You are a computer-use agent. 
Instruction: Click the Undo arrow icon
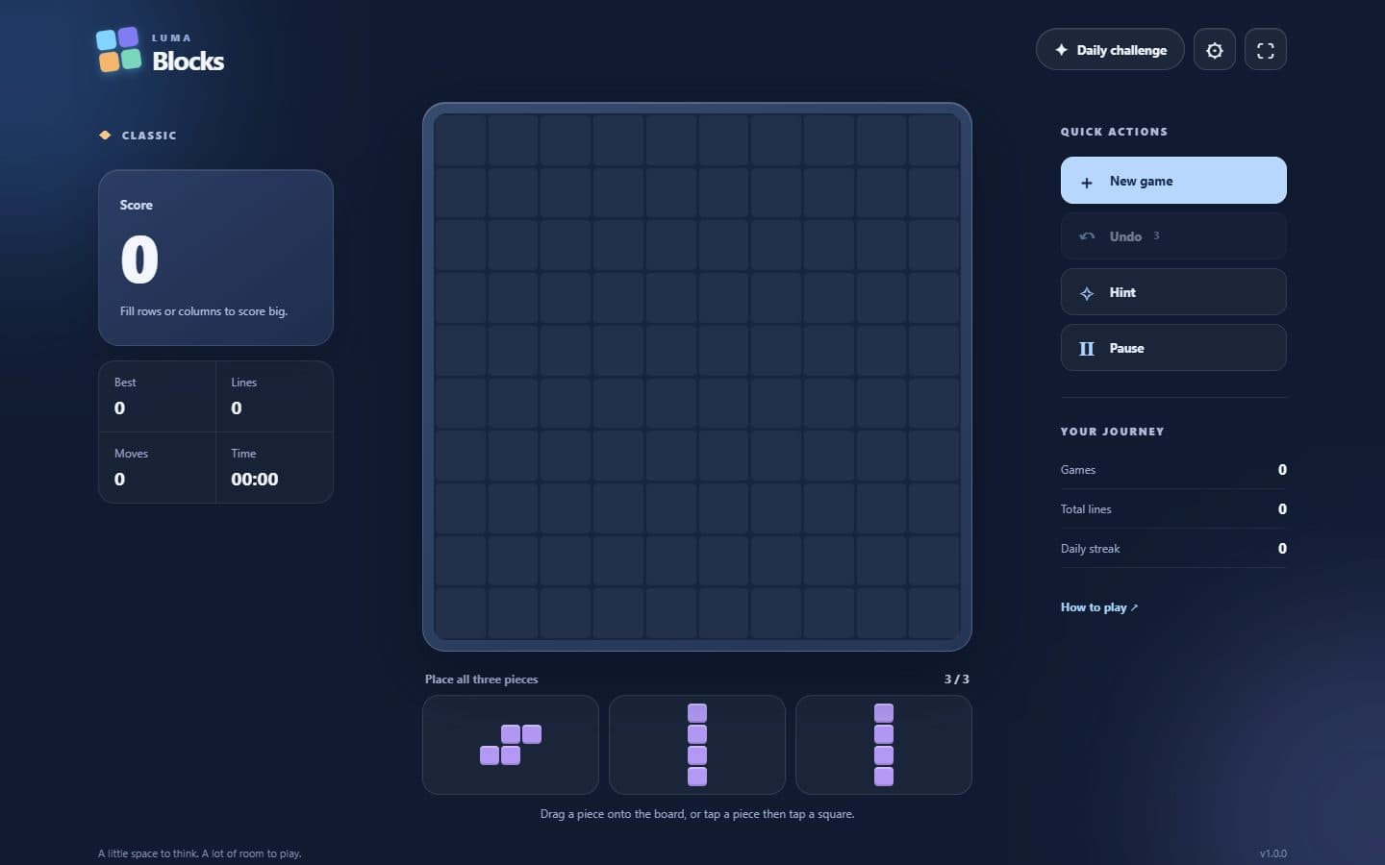pyautogui.click(x=1087, y=236)
